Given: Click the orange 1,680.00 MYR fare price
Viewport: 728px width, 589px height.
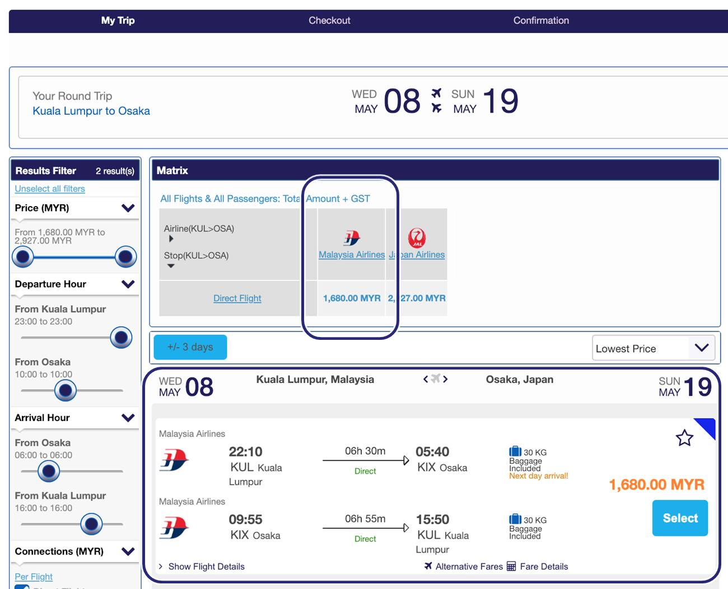Looking at the screenshot, I should 656,484.
